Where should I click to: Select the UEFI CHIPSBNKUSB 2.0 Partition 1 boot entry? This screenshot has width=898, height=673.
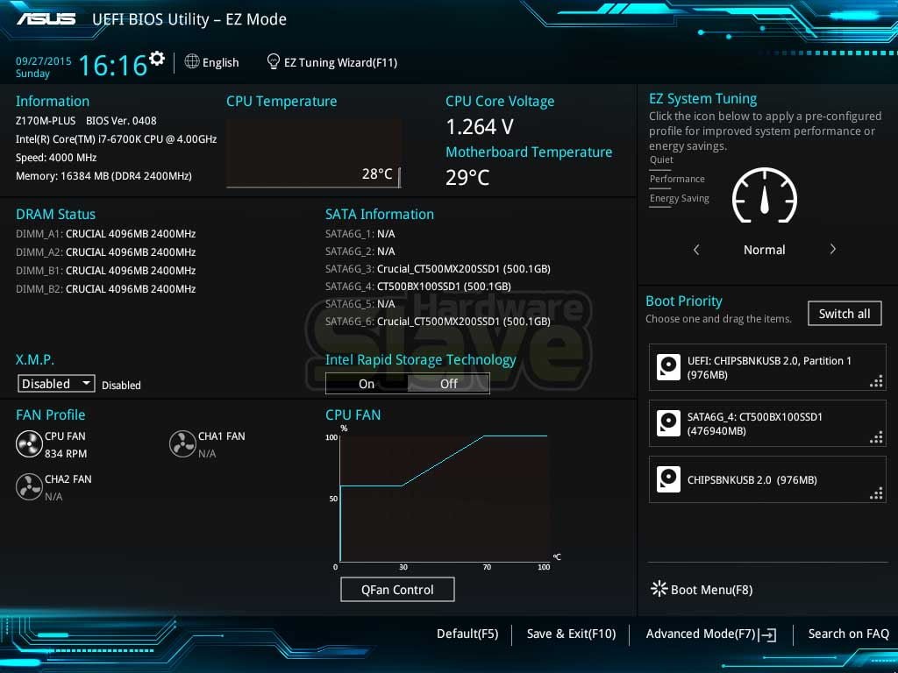coord(767,367)
